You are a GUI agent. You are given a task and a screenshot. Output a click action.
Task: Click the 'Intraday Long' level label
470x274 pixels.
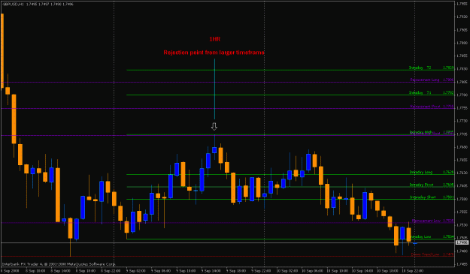[x=421, y=172]
